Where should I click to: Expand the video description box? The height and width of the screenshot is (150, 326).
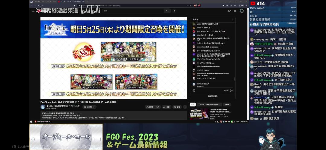(x=114, y=115)
